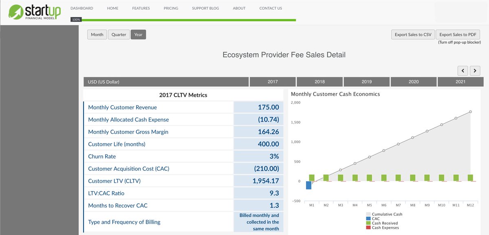Toggle Cash Expenses legend swatch
489x235 pixels.
coord(369,228)
